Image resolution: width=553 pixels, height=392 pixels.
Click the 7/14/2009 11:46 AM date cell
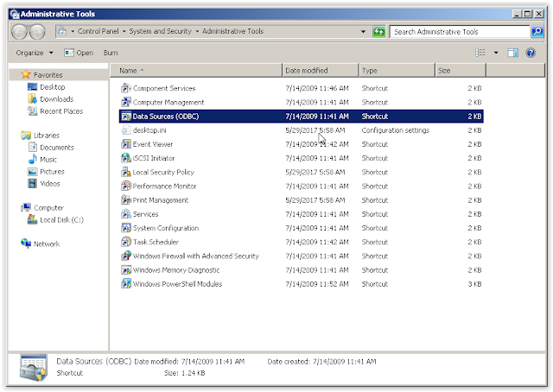pos(317,88)
